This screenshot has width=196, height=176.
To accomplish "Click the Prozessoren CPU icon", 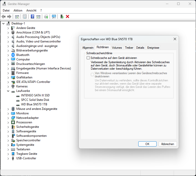I will point(13,122).
